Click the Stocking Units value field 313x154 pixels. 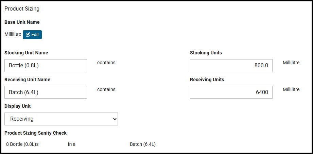click(x=231, y=66)
